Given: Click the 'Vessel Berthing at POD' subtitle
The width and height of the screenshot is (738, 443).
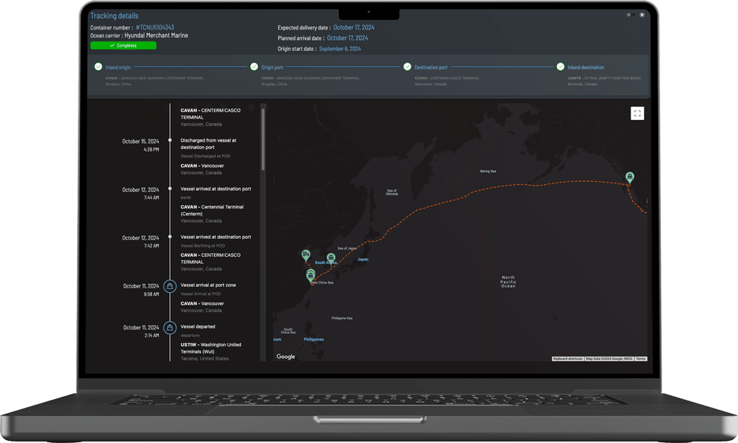Looking at the screenshot, I should [x=203, y=246].
